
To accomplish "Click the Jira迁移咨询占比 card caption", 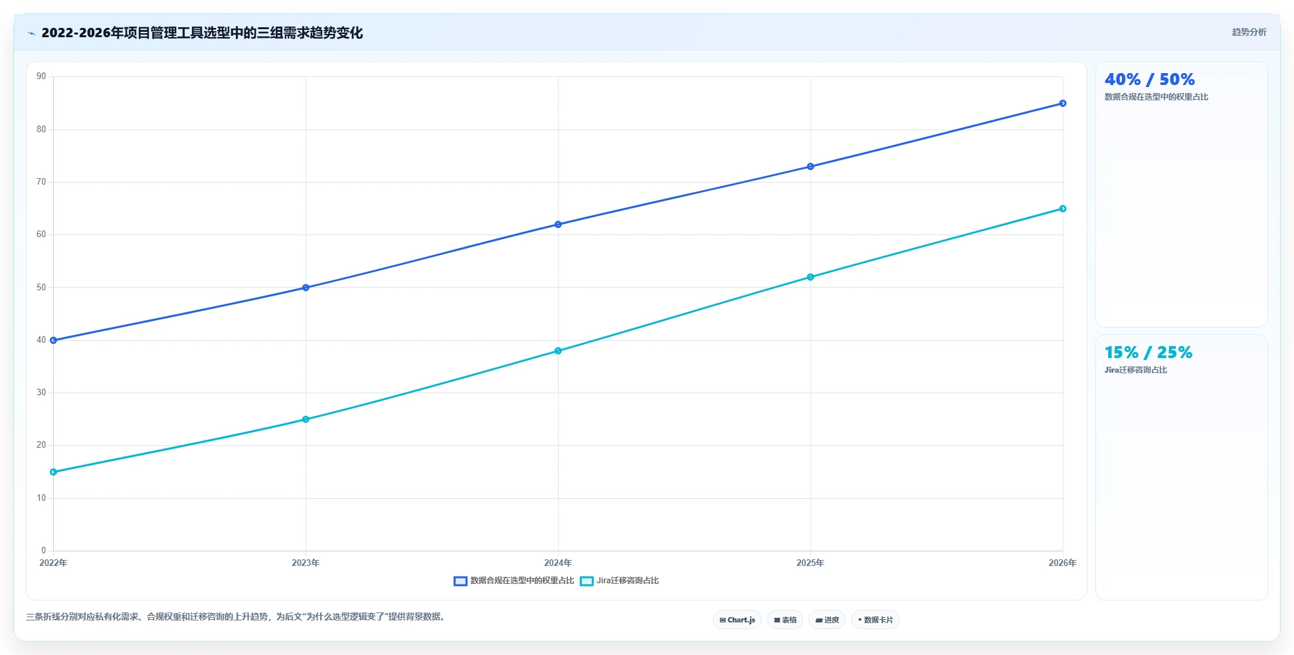I will coord(1135,370).
